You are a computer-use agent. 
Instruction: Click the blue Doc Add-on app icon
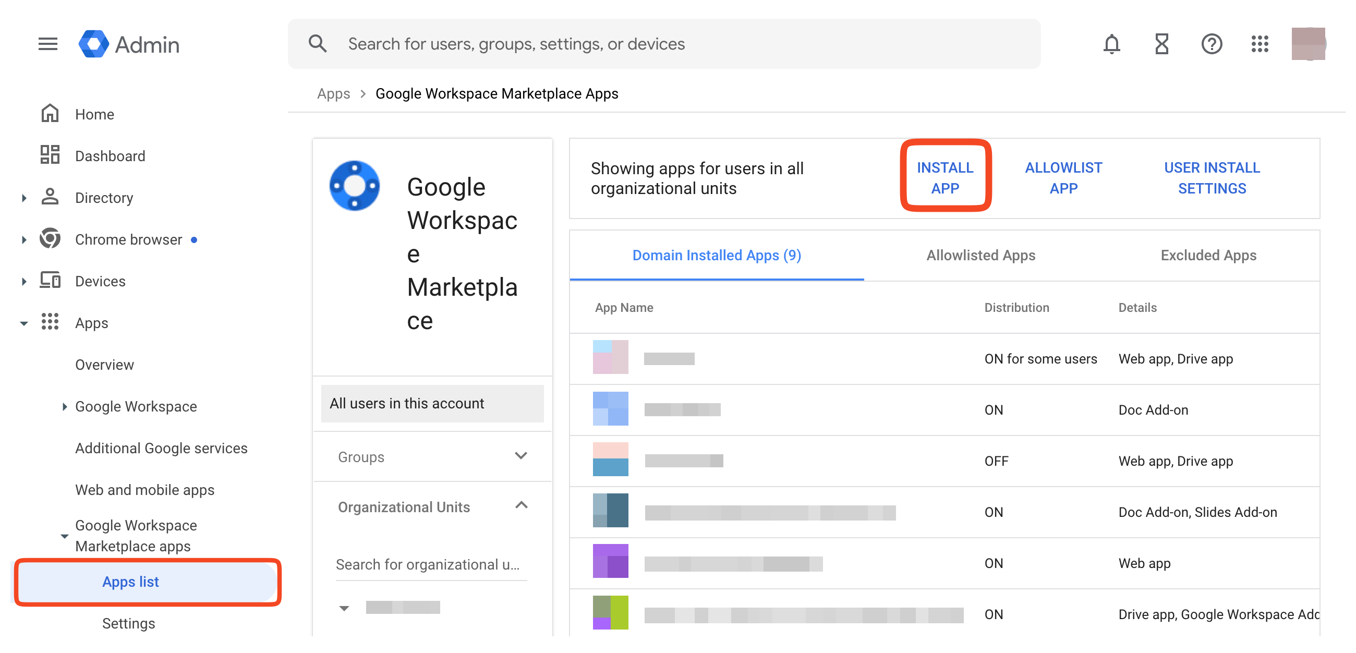[x=610, y=409]
